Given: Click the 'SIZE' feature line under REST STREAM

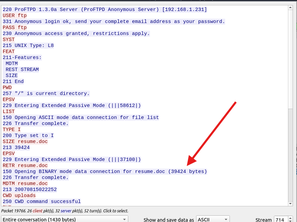Looking at the screenshot, I should pyautogui.click(x=12, y=76).
